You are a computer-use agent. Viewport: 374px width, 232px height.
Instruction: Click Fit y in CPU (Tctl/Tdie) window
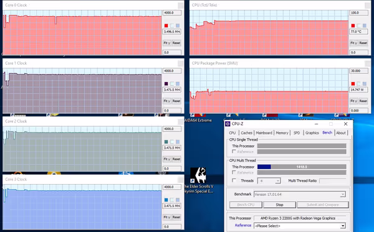353,43
